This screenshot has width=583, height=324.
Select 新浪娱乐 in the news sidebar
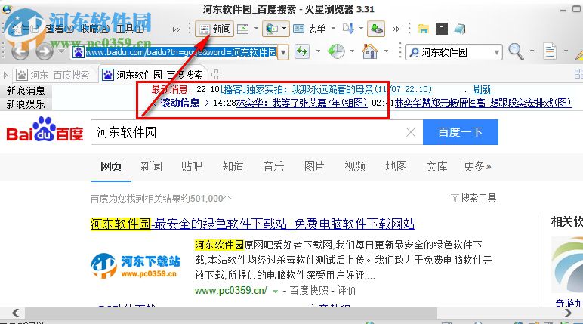[x=26, y=104]
